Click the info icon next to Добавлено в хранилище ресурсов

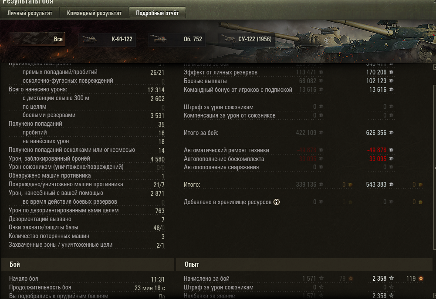click(x=277, y=202)
